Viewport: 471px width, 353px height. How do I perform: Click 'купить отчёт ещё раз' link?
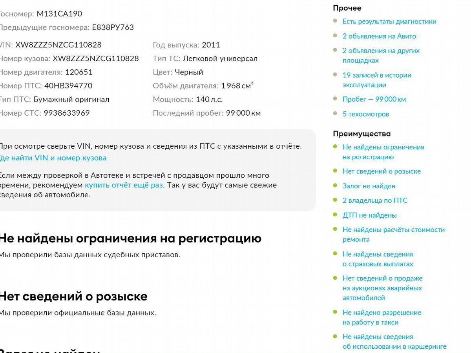(124, 185)
